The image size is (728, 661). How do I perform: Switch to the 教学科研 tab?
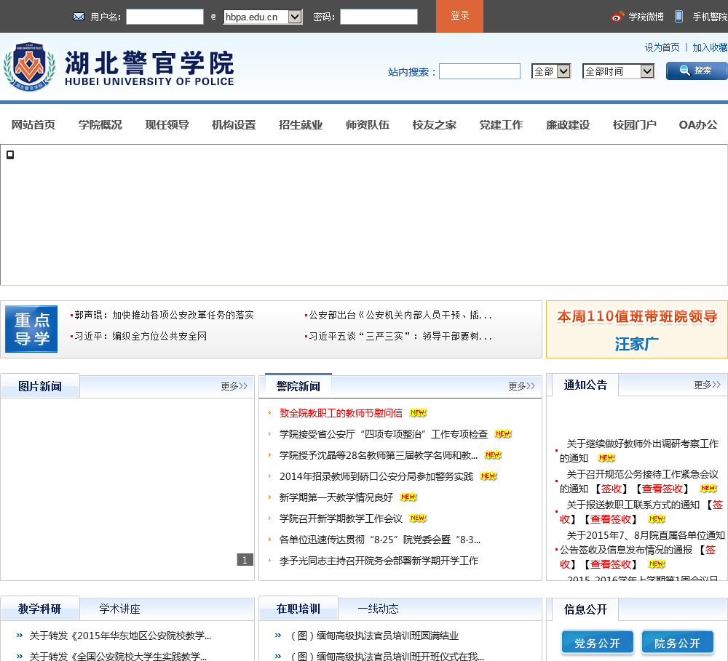tap(39, 609)
